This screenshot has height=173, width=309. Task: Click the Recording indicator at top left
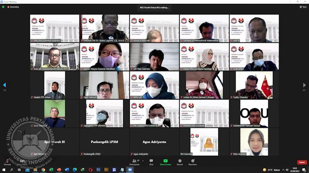click(13, 7)
